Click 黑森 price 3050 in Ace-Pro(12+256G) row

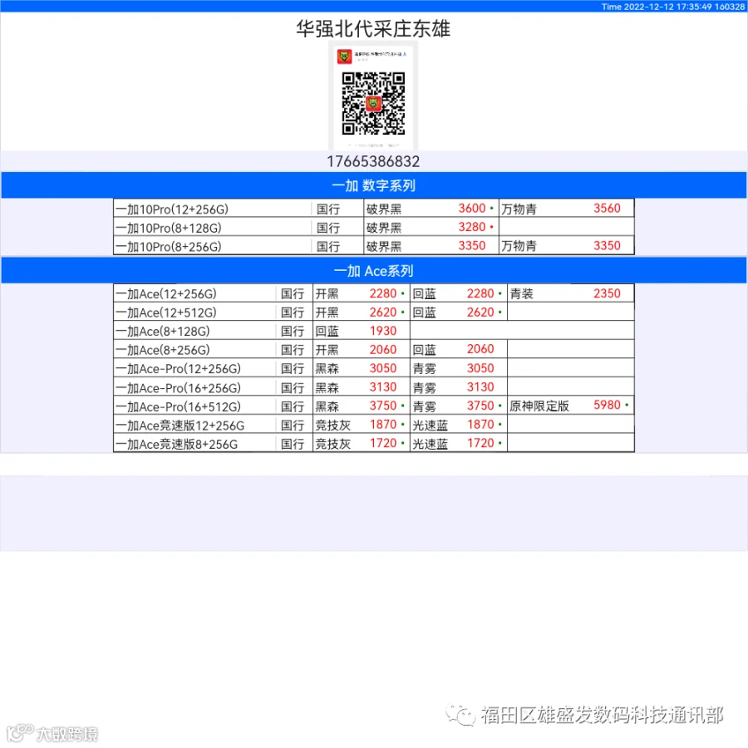pyautogui.click(x=383, y=368)
